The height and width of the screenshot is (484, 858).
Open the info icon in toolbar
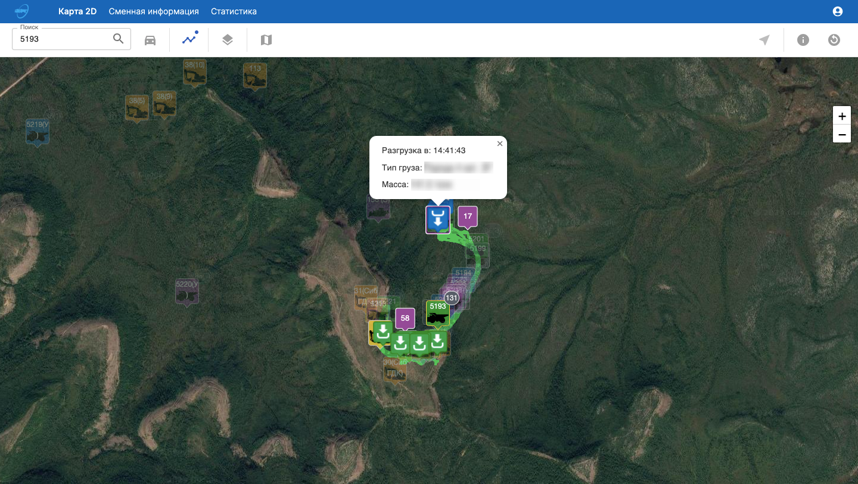803,40
